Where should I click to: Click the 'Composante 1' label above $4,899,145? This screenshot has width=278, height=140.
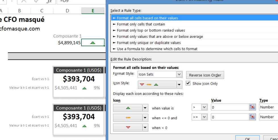[x=68, y=36]
